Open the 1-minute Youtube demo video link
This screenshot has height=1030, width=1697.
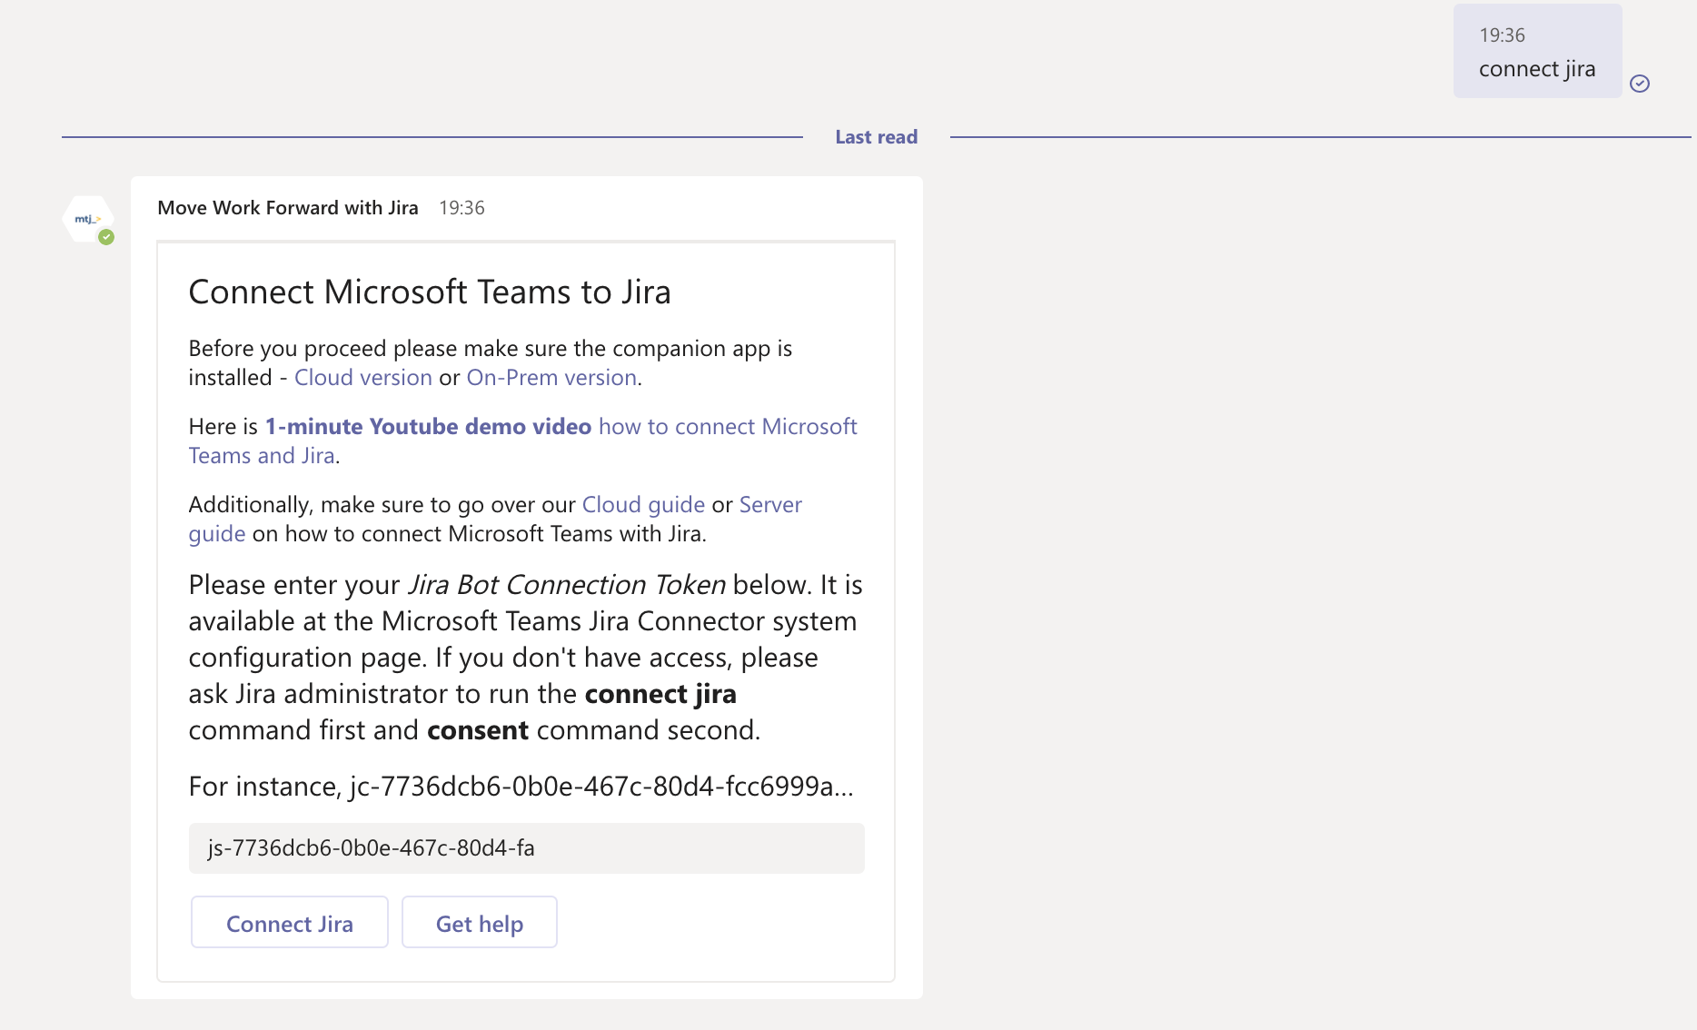click(428, 427)
